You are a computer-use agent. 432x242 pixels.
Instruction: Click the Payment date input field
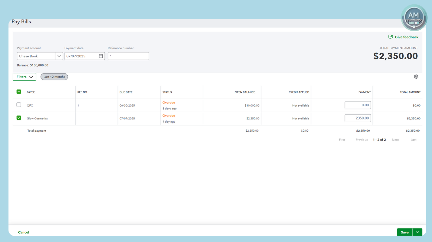click(81, 56)
